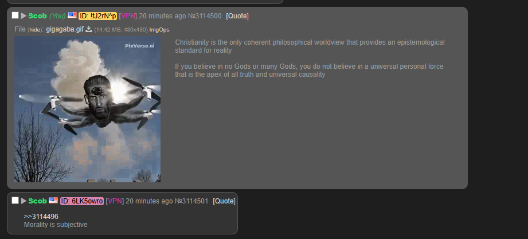Follow the >>3114496 reply link
The height and width of the screenshot is (239, 528).
(x=41, y=217)
